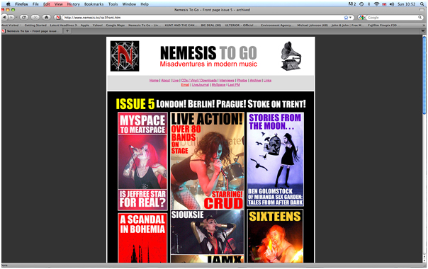Select the Nemesis To Go front page tab
Viewport: 428px width, 269px height.
click(x=32, y=31)
